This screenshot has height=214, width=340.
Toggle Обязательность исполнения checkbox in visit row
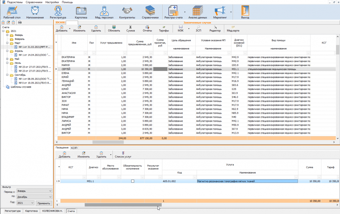tap(133, 181)
